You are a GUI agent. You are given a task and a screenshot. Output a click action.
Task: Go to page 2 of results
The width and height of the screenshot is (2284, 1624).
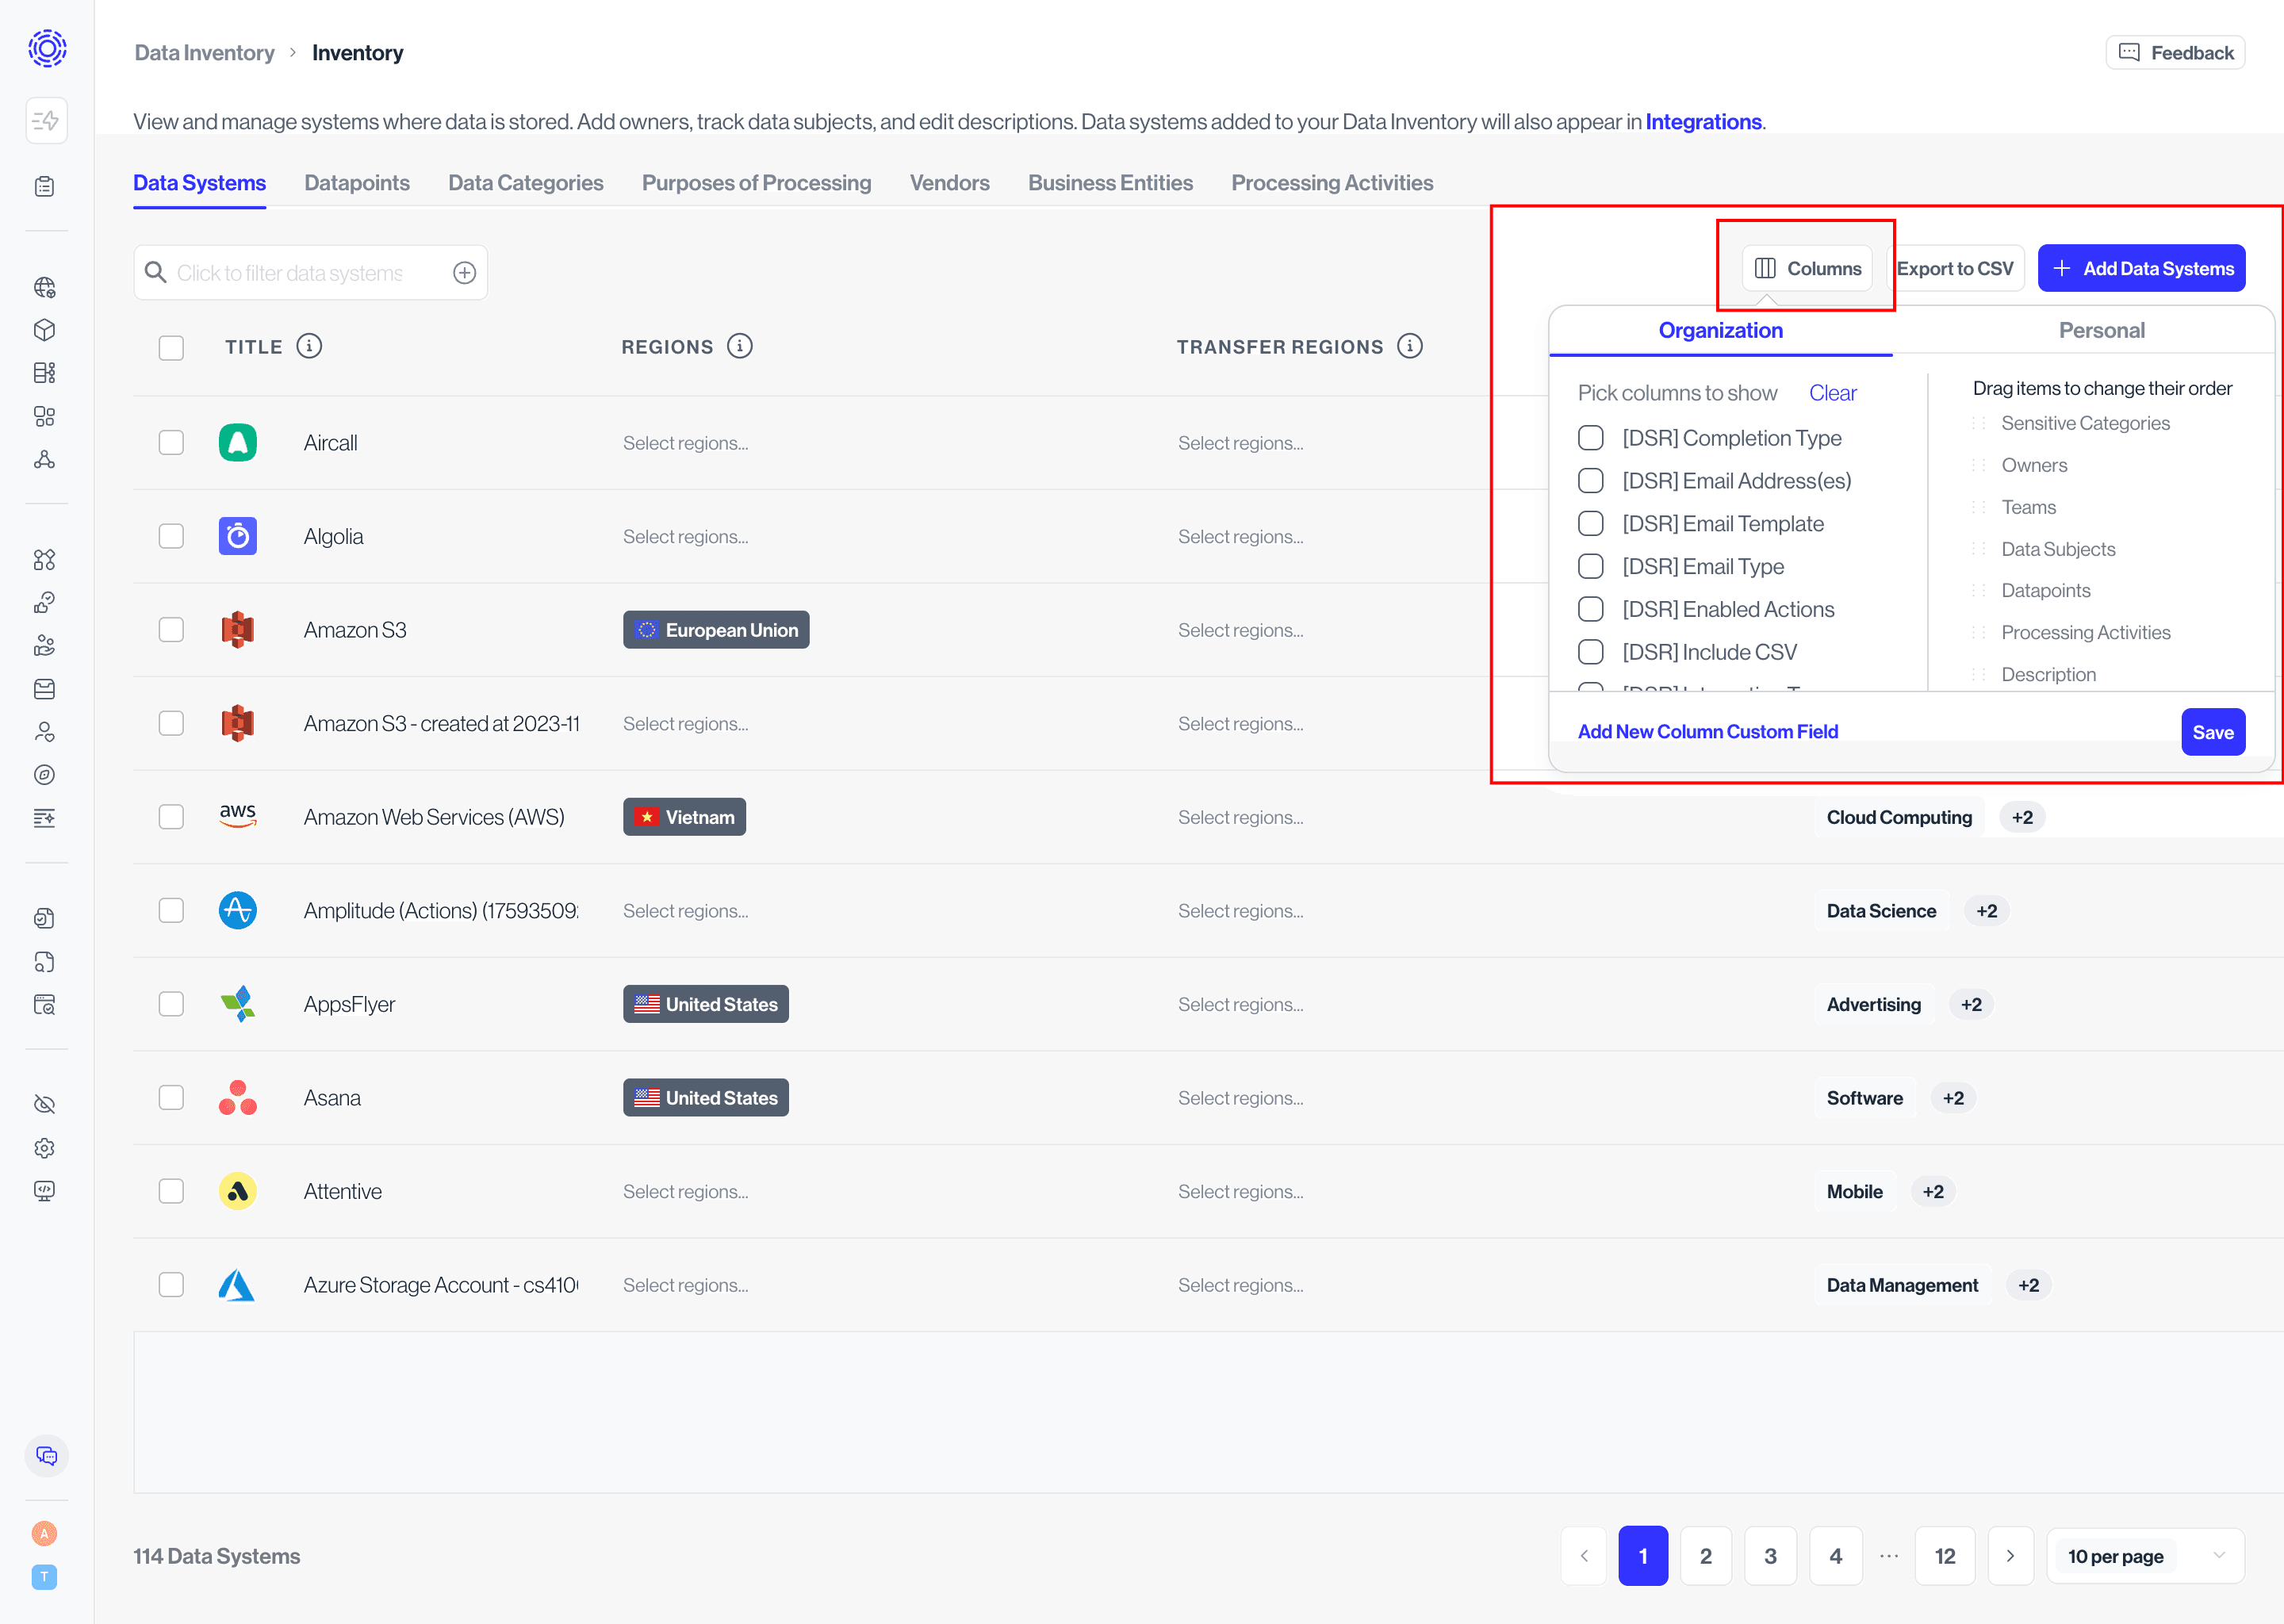click(1706, 1556)
